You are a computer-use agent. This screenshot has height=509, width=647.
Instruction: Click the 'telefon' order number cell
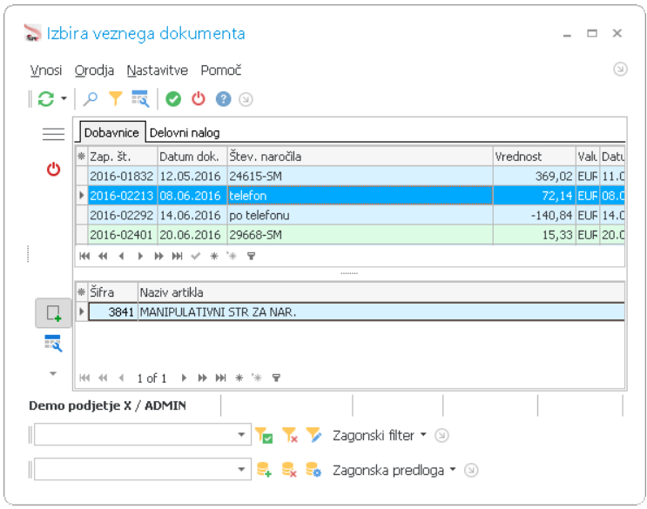(x=360, y=196)
